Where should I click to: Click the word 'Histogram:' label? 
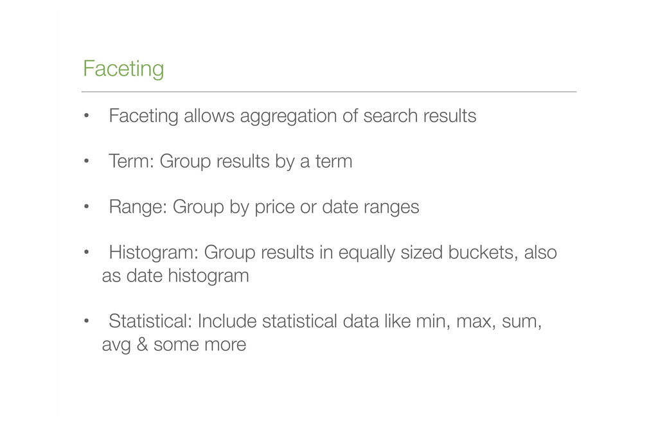[154, 253]
